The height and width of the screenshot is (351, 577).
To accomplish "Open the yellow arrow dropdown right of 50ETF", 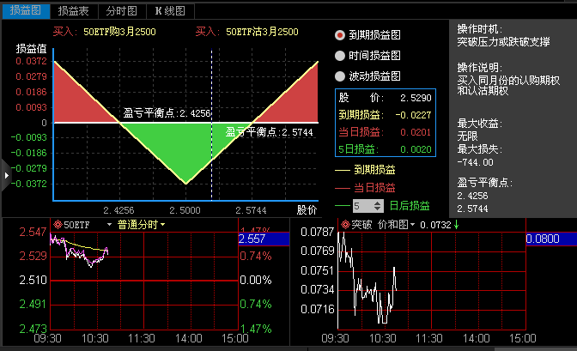I will click(110, 225).
